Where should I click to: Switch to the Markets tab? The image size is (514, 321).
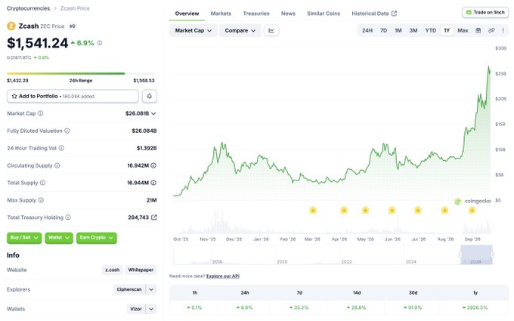tap(221, 14)
